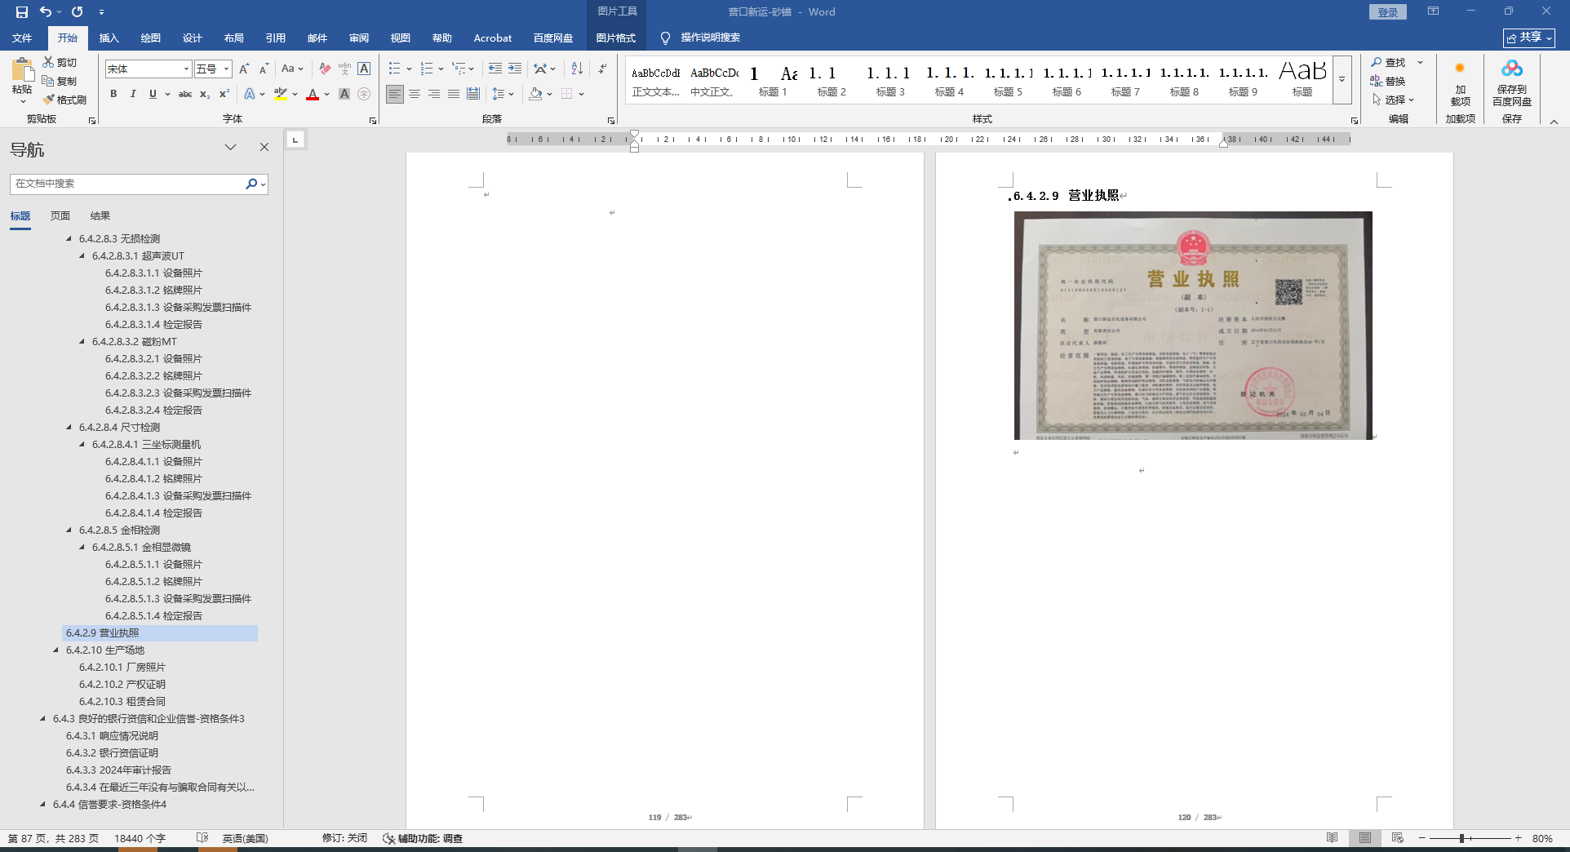The image size is (1570, 852).
Task: Click the show/hide paragraph marks icon
Action: 602,69
